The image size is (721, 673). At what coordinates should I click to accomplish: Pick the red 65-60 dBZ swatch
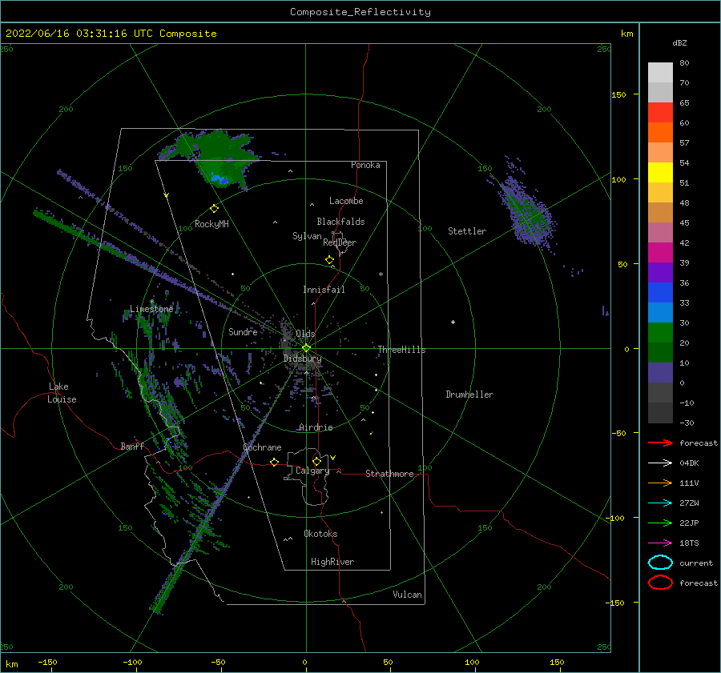(x=660, y=113)
